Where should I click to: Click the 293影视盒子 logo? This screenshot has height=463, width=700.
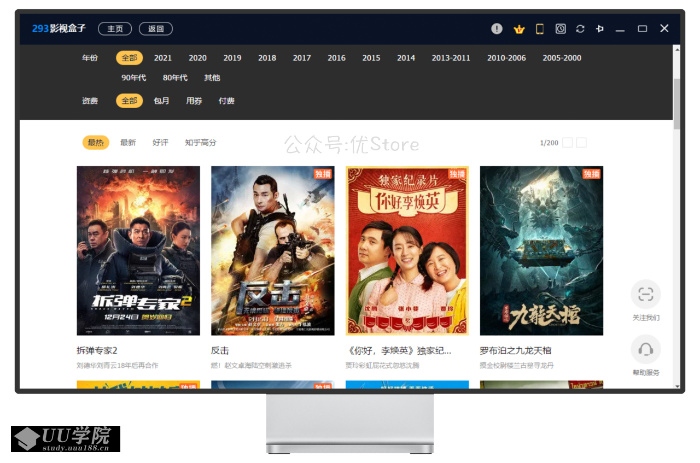pyautogui.click(x=59, y=28)
